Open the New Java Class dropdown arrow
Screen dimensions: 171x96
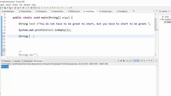click(x=20, y=8)
